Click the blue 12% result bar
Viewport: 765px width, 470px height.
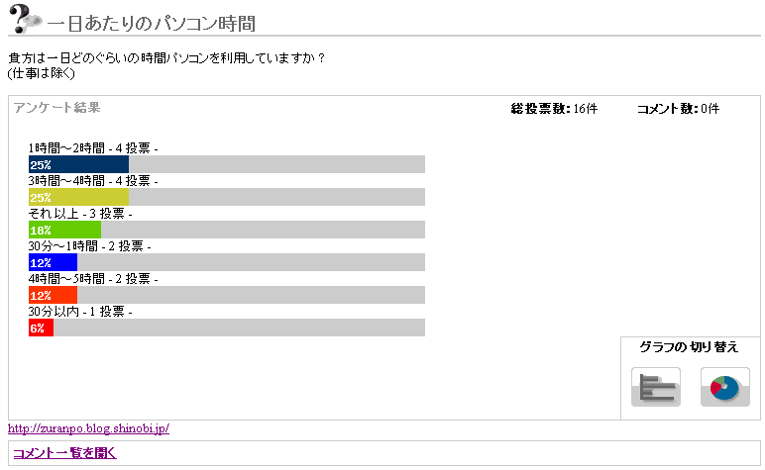(53, 262)
